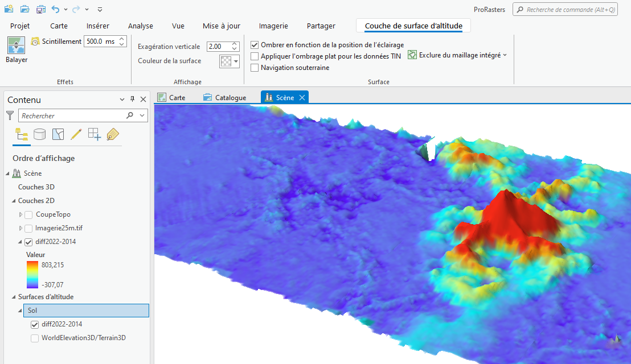
Task: Expand the Exclure du maillage intégré dropdown
Action: [x=505, y=56]
